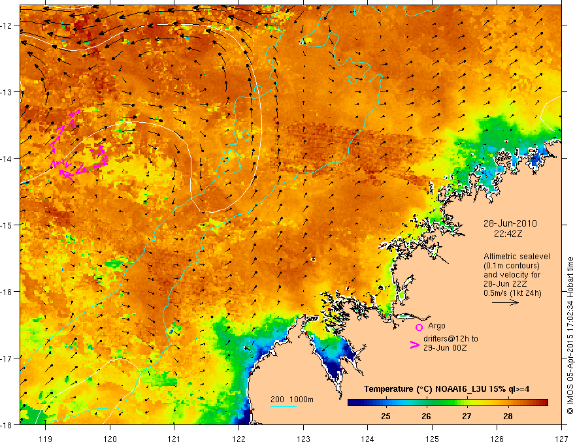Click the magenta drifter track on the map
This screenshot has width=575, height=444.
[x=78, y=146]
